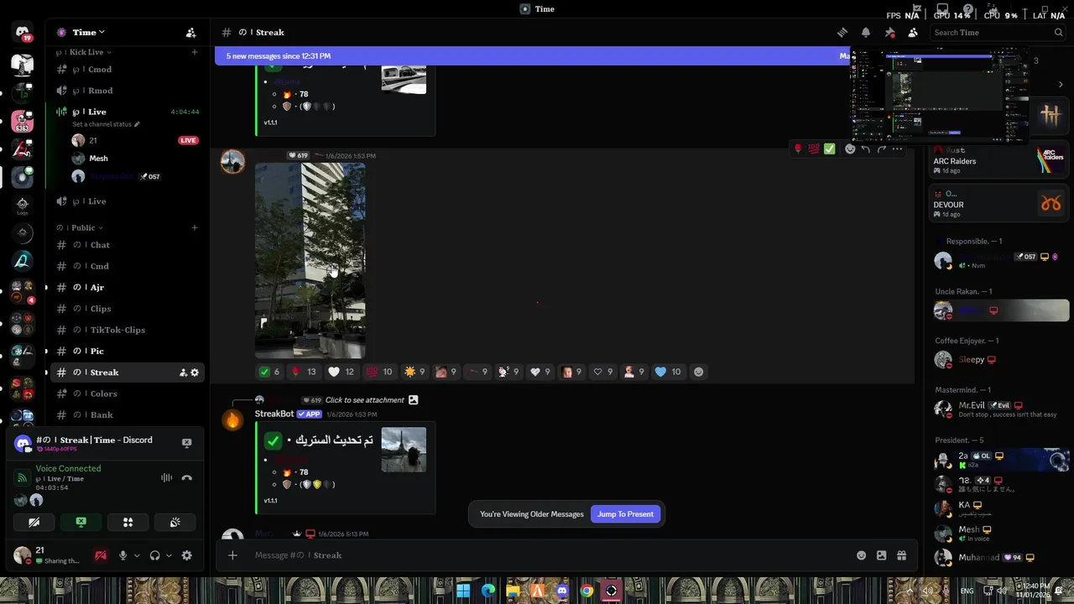Open DEVOUR activity card
This screenshot has height=604, width=1074.
(x=998, y=203)
